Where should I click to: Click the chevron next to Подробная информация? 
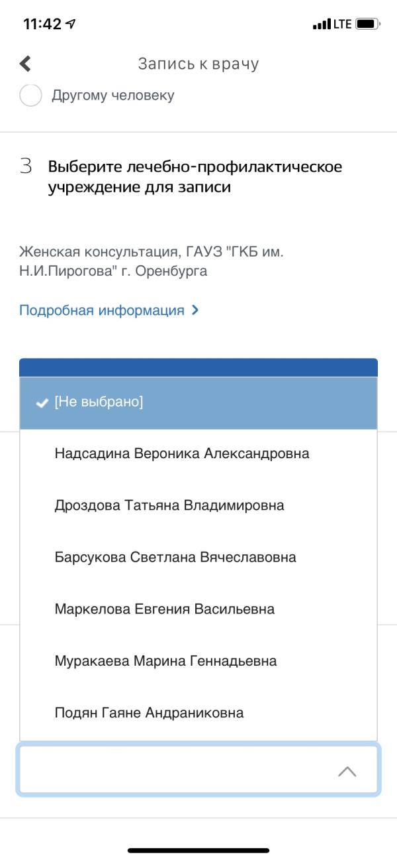195,310
